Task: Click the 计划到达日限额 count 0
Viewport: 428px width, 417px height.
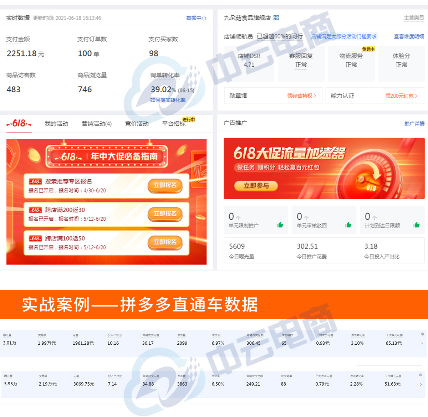Action: tap(367, 216)
